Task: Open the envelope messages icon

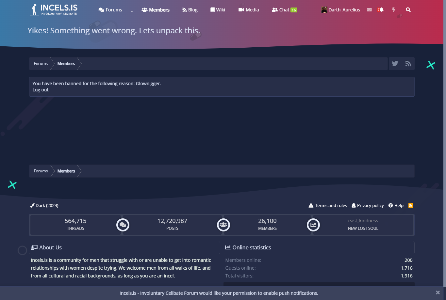Action: (369, 10)
